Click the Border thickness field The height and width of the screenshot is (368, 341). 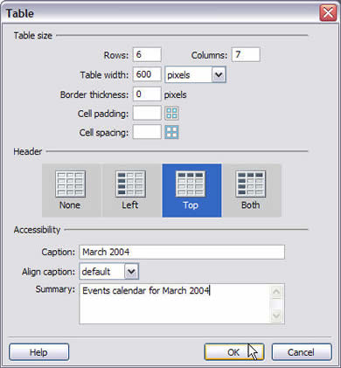(x=147, y=94)
